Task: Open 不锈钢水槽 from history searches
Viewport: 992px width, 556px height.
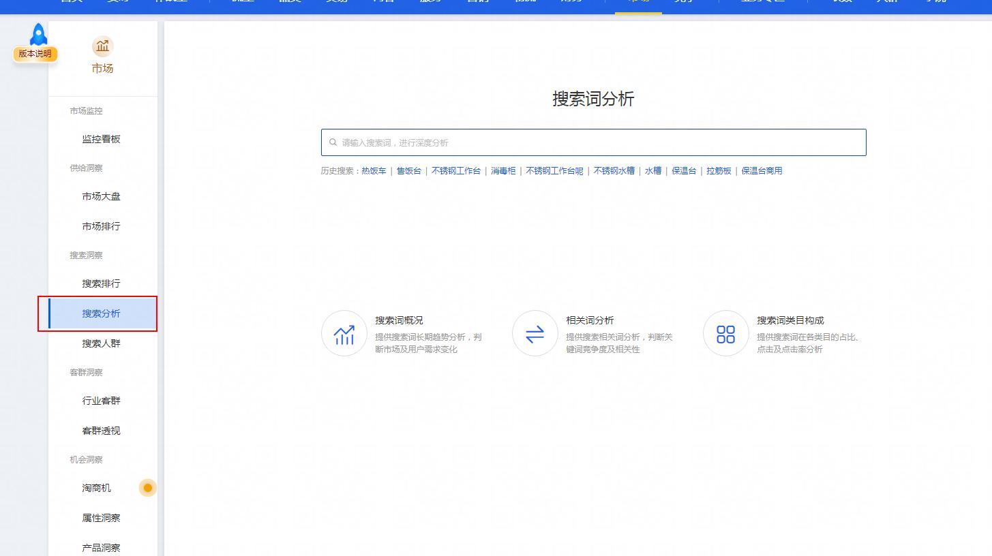Action: [612, 171]
